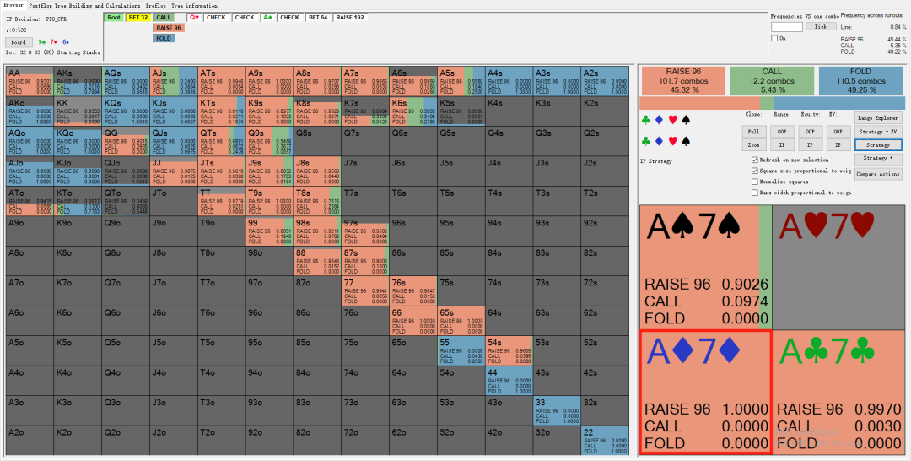Select the BET 64 node

[x=318, y=18]
